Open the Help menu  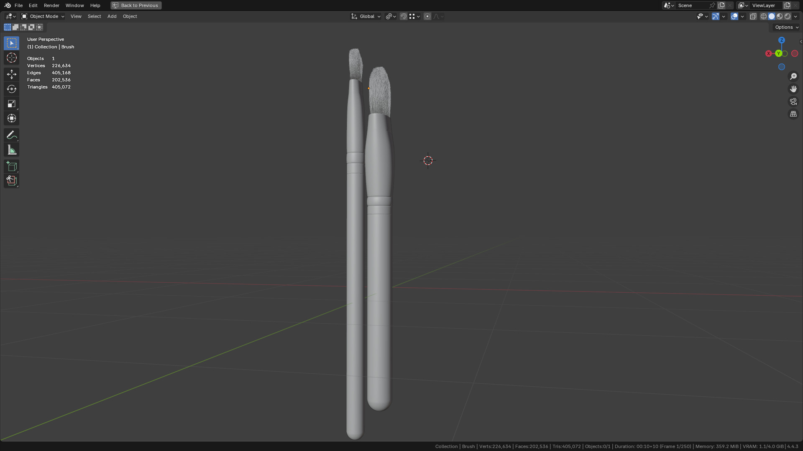pos(95,5)
